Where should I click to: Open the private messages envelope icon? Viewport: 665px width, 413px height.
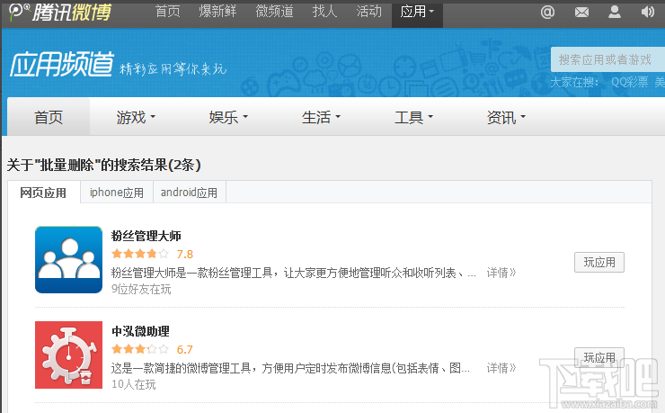[x=581, y=13]
